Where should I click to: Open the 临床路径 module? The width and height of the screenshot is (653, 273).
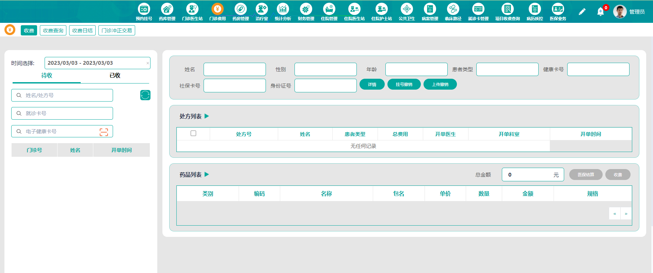(x=453, y=12)
